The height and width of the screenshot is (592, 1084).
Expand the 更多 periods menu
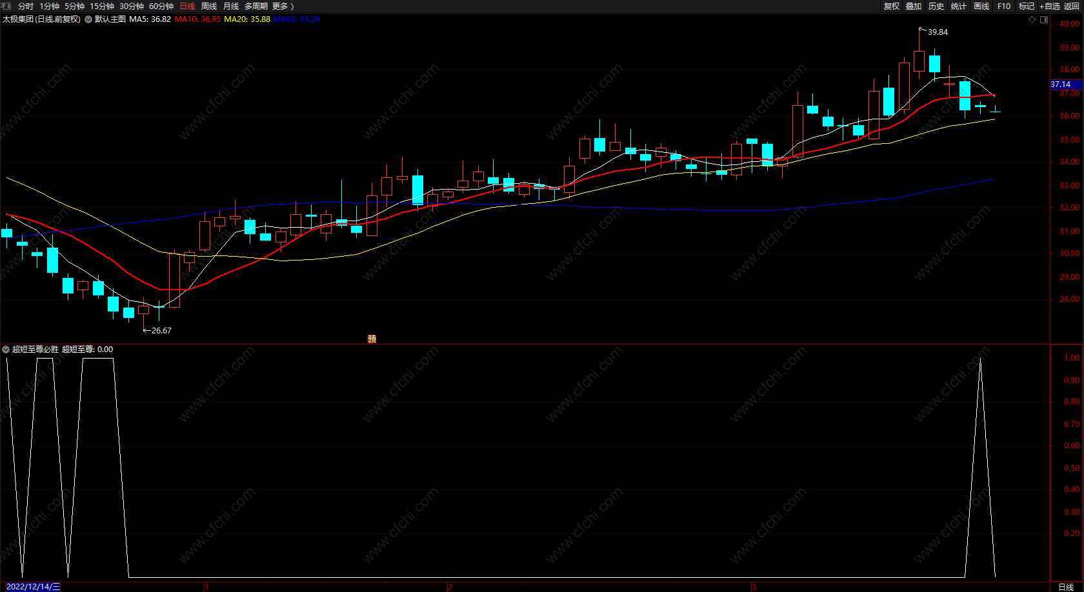coord(283,6)
